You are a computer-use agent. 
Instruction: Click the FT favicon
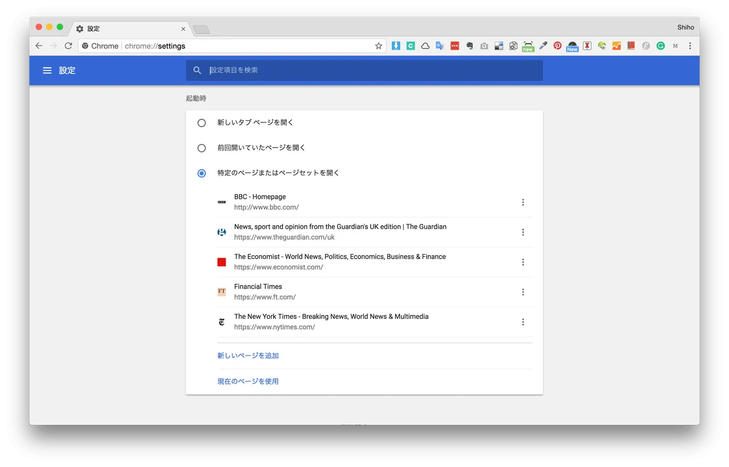pos(222,292)
